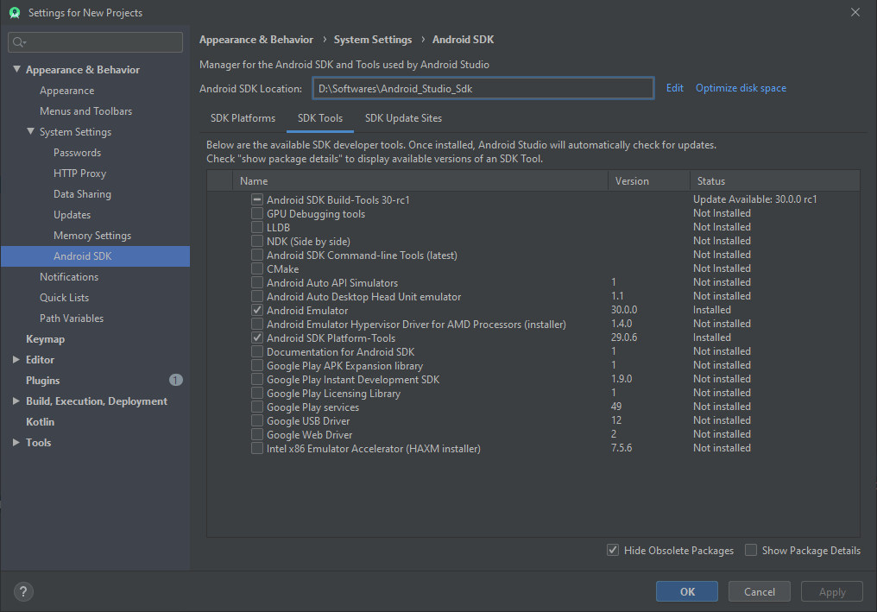Click the Edit link for SDK location

click(x=674, y=88)
